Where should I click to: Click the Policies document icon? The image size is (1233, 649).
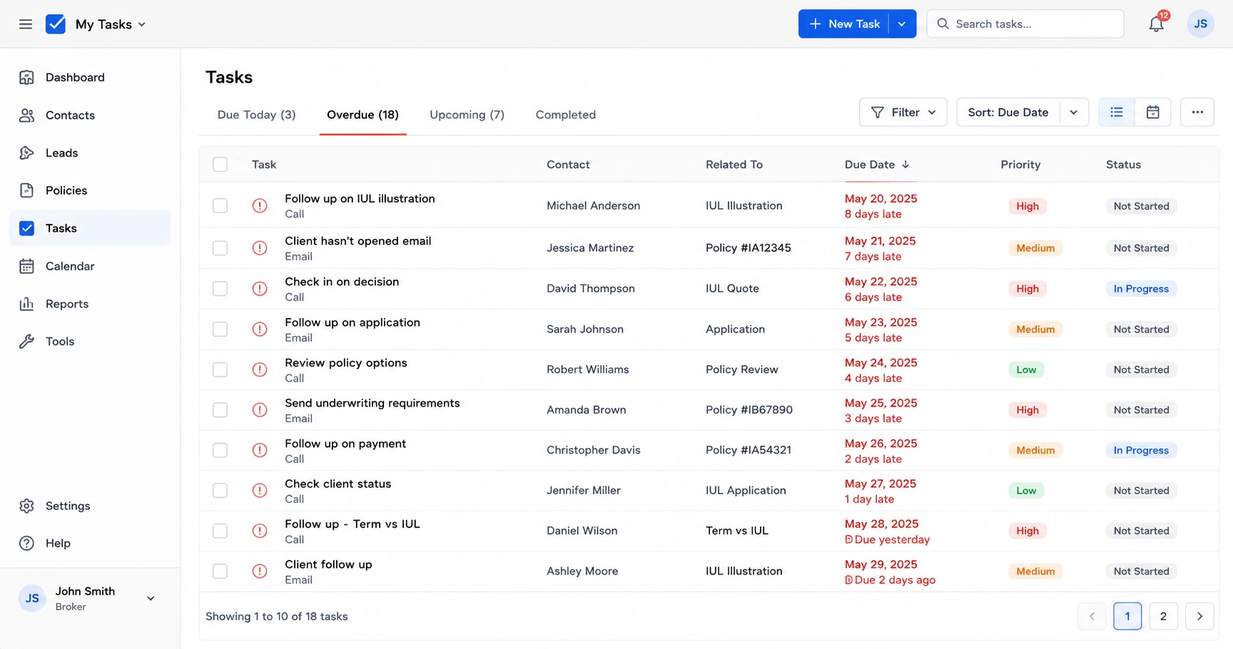point(26,190)
